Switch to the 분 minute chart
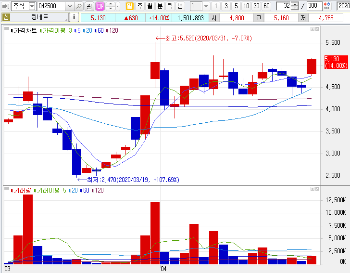This screenshot has width=350, height=273. point(160,6)
